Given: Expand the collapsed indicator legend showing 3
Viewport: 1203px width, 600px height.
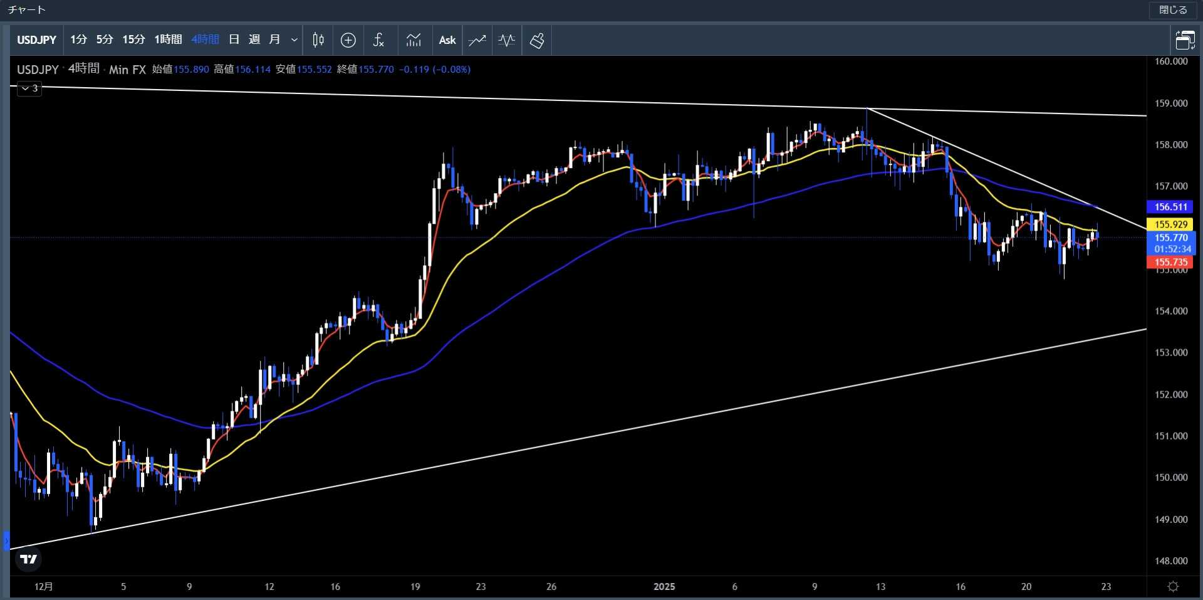Looking at the screenshot, I should pos(29,88).
